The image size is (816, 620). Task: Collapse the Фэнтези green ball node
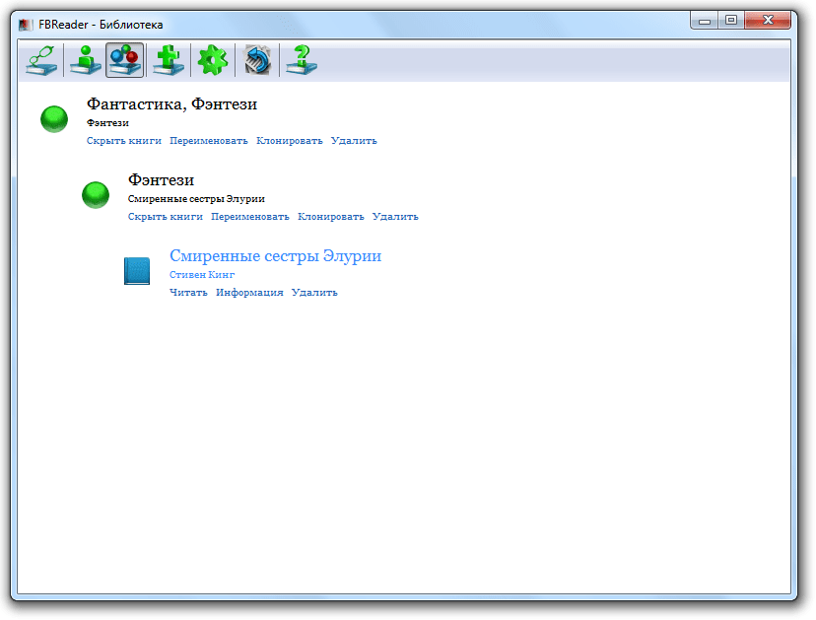click(96, 195)
